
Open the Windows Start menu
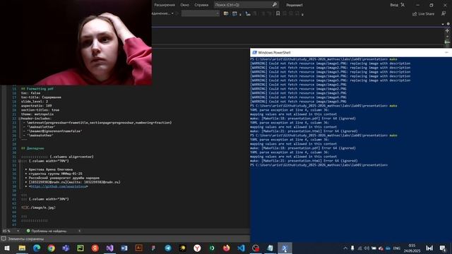coord(7,248)
